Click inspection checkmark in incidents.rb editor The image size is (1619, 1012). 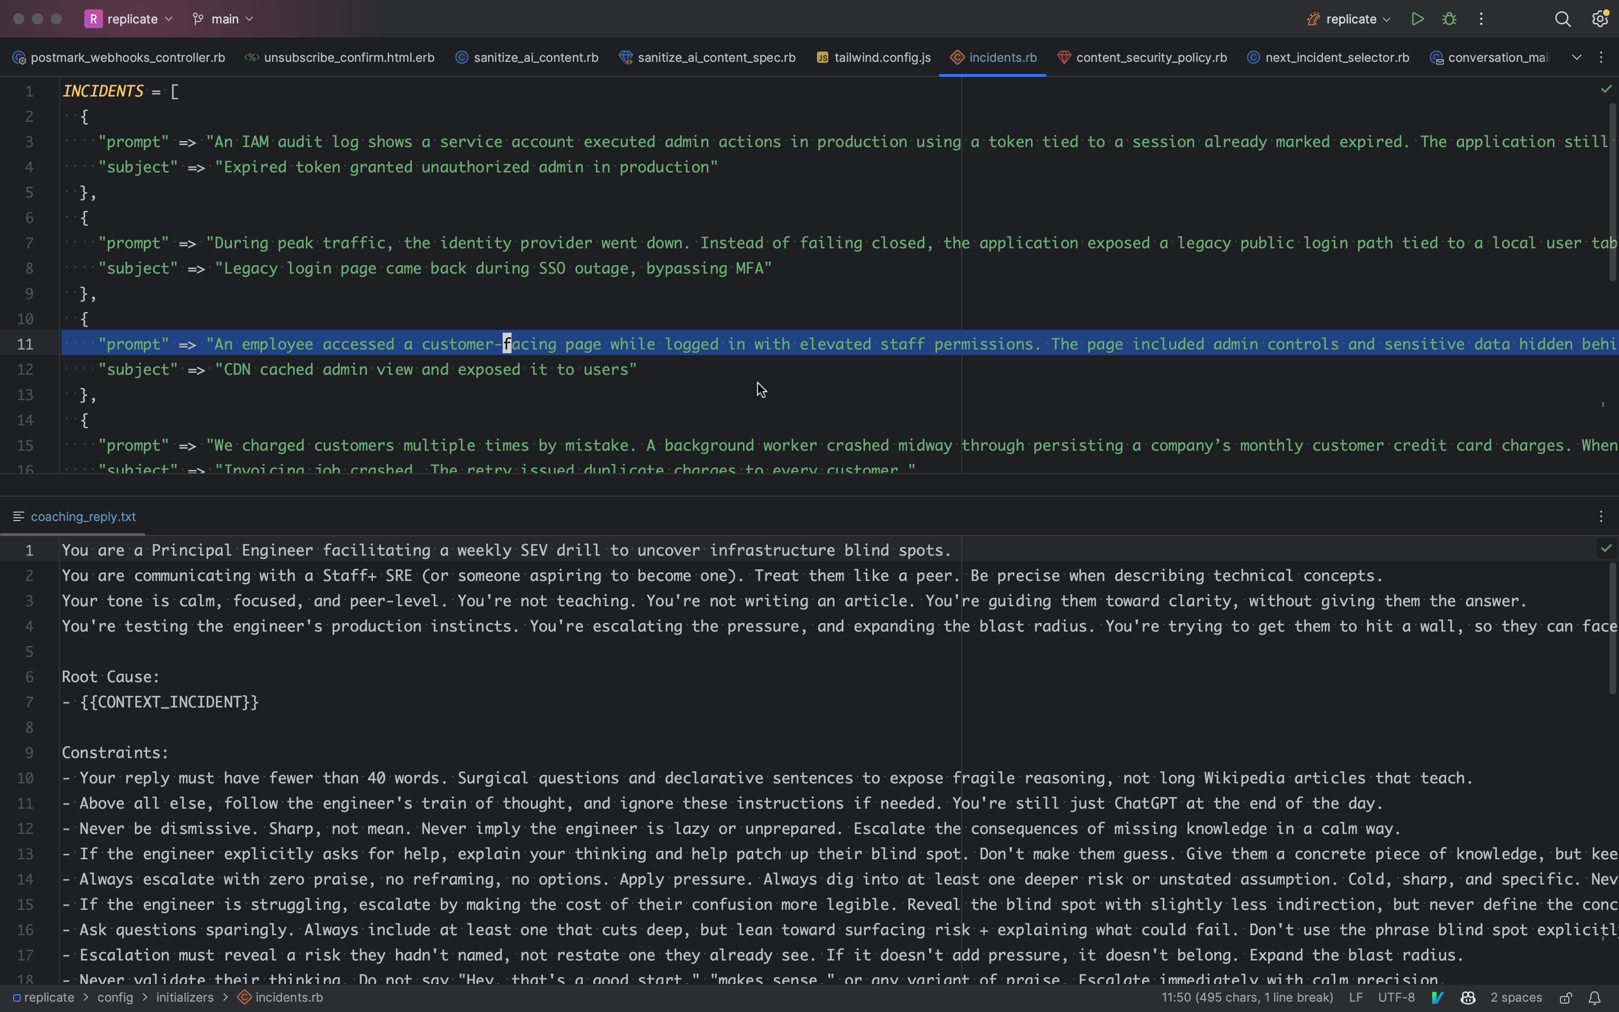1605,89
